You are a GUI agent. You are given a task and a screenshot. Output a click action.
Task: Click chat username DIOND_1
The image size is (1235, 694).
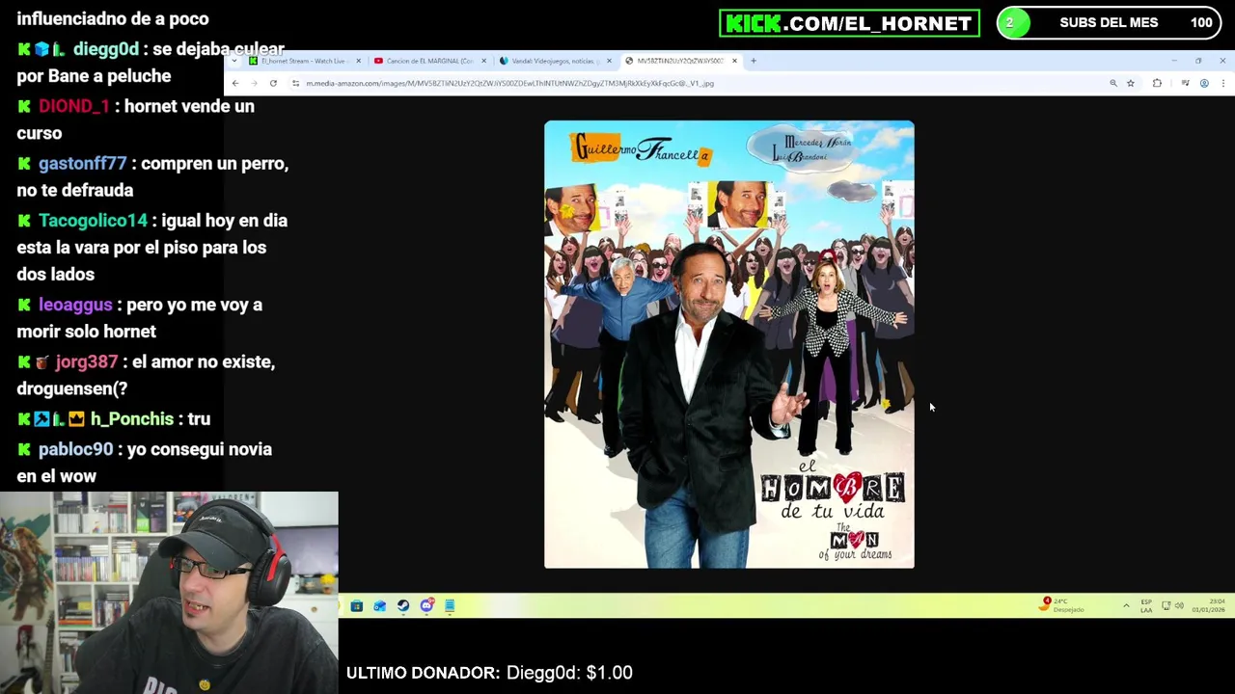pyautogui.click(x=74, y=106)
